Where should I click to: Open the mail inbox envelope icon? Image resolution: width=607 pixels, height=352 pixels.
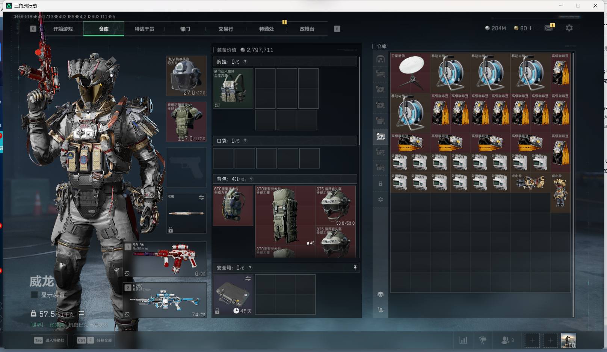point(549,28)
